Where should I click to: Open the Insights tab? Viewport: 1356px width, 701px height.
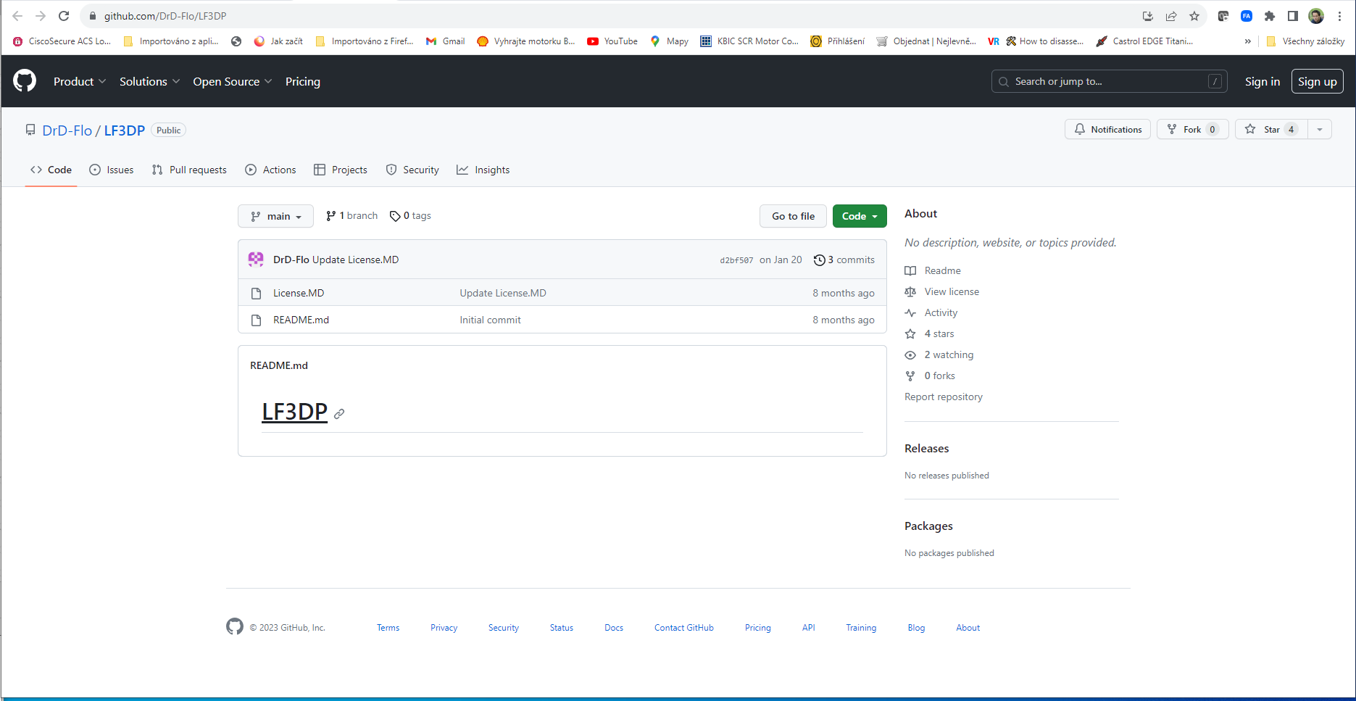tap(483, 170)
